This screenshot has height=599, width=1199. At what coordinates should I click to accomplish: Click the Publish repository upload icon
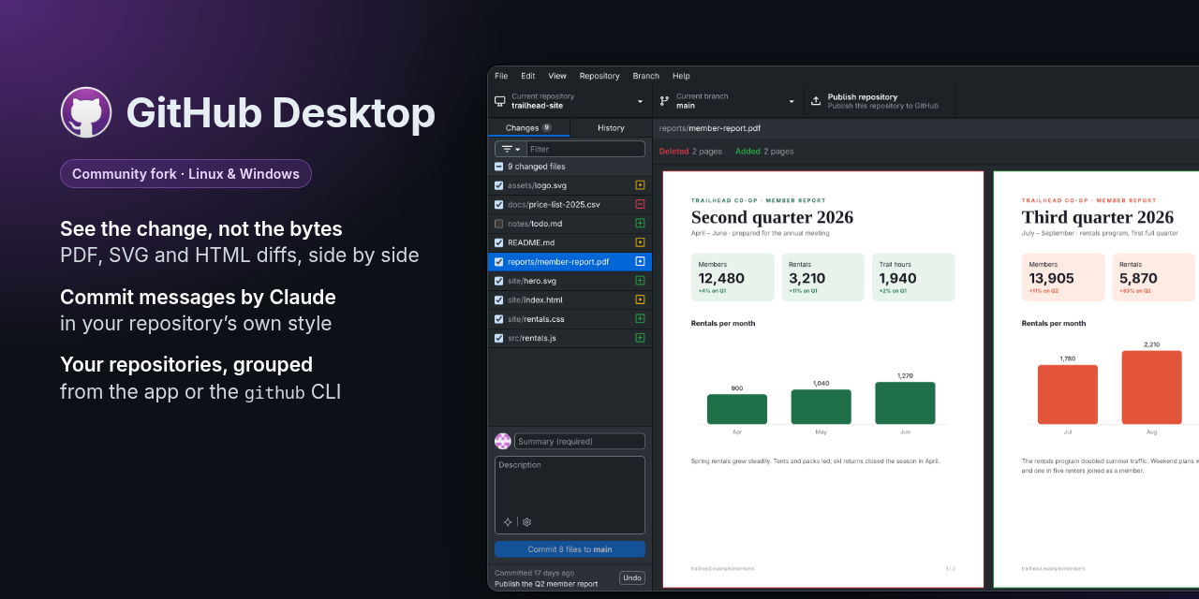(816, 101)
